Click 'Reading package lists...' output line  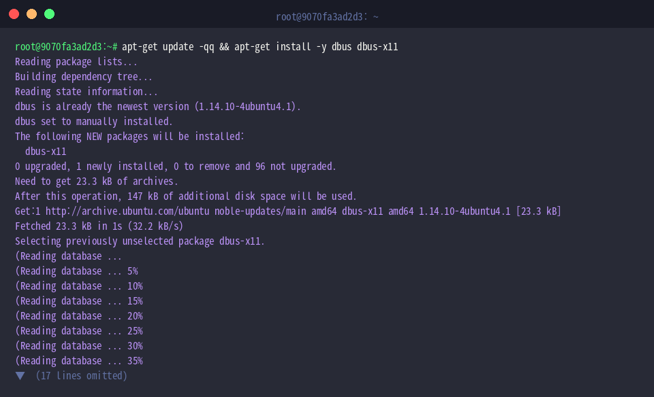click(76, 62)
